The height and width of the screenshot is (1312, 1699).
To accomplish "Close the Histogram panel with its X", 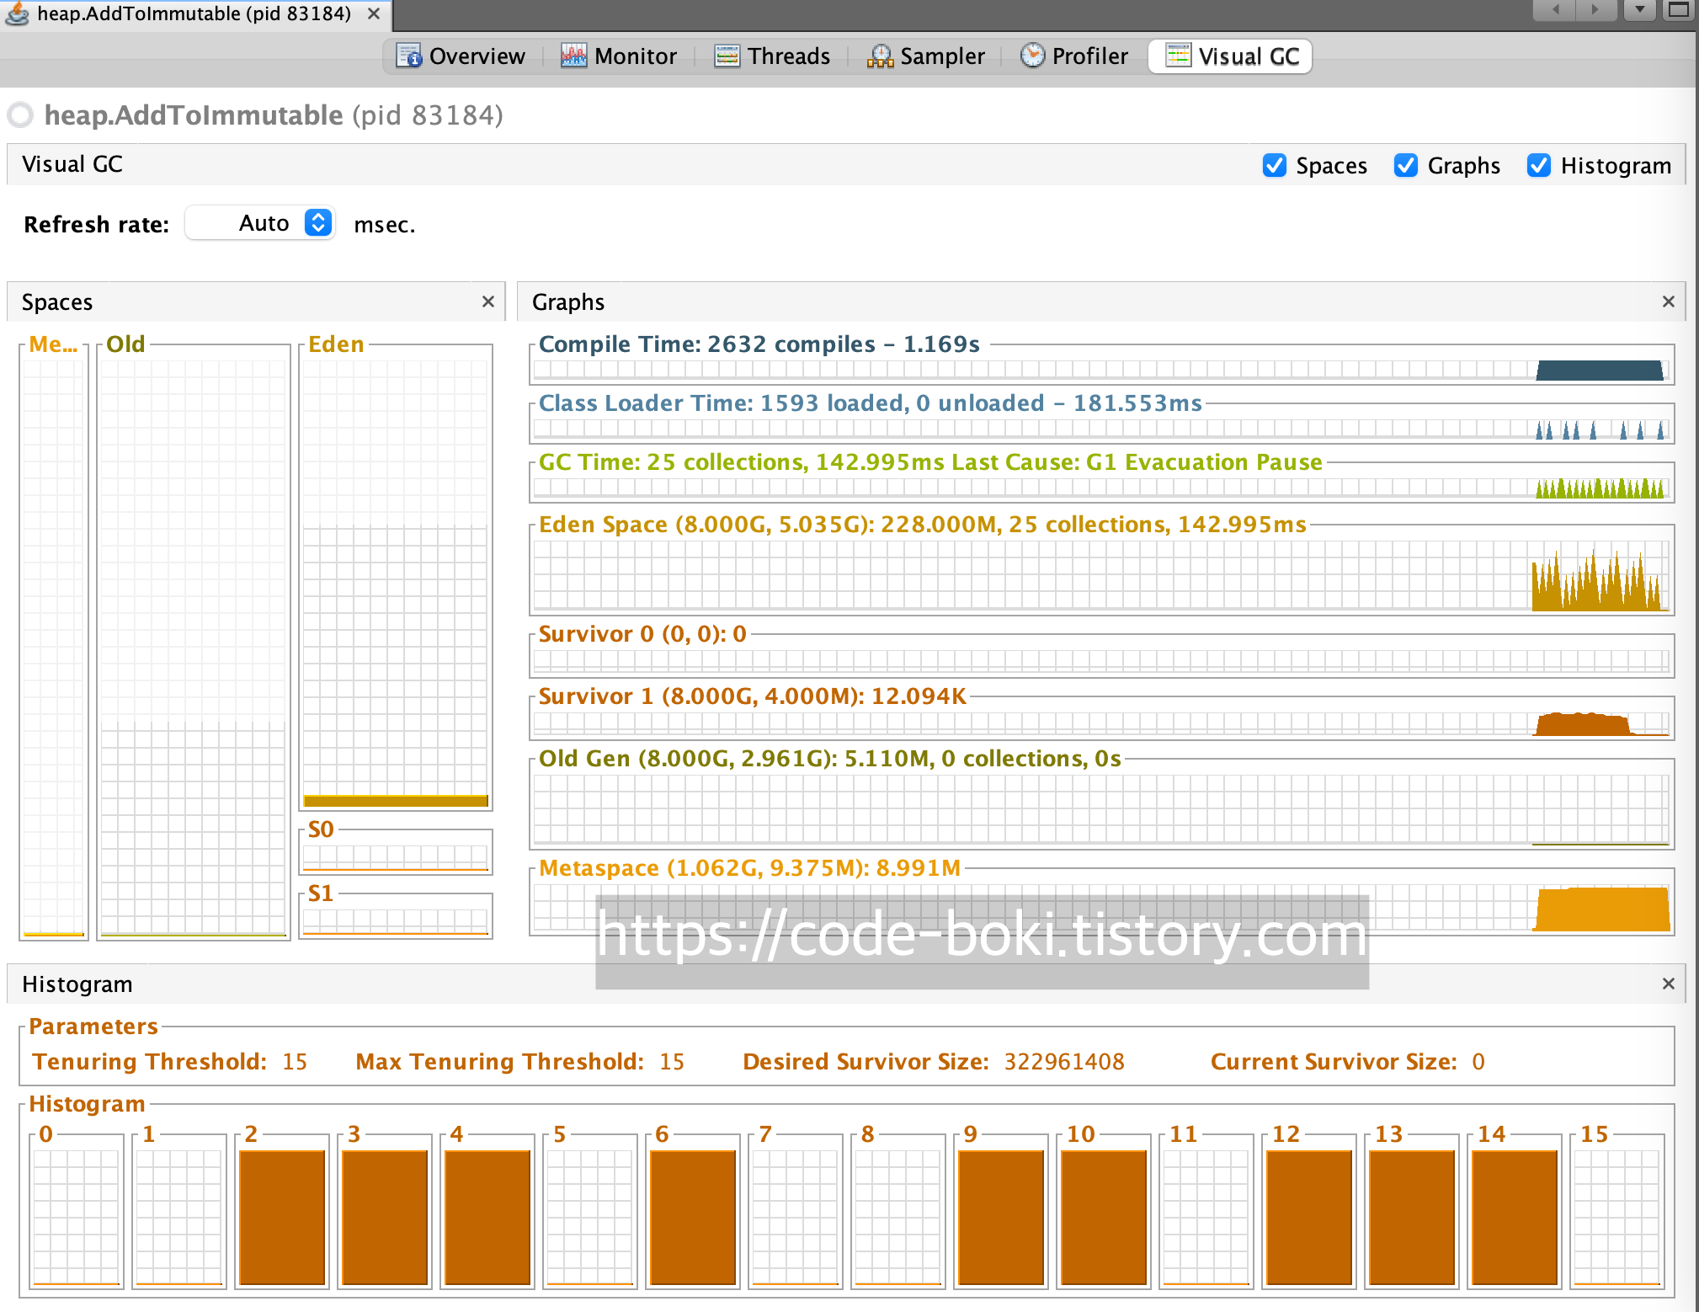I will (1668, 984).
